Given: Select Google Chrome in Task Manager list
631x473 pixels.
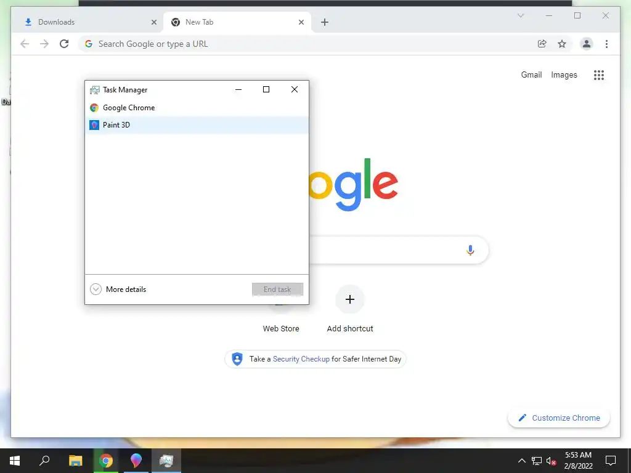Looking at the screenshot, I should 197,108.
